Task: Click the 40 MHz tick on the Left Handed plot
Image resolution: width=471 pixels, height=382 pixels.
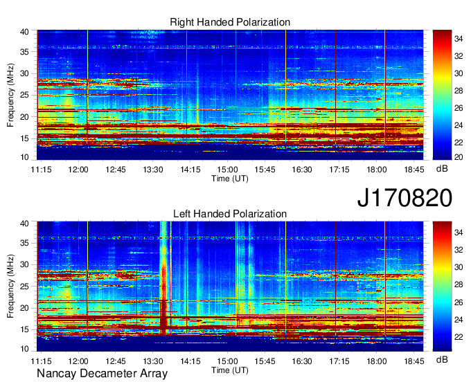Action: 24,224
